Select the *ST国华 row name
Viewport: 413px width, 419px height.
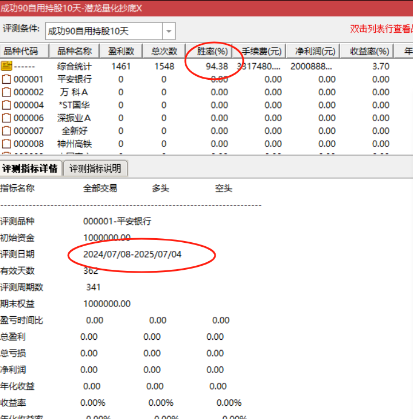[74, 105]
